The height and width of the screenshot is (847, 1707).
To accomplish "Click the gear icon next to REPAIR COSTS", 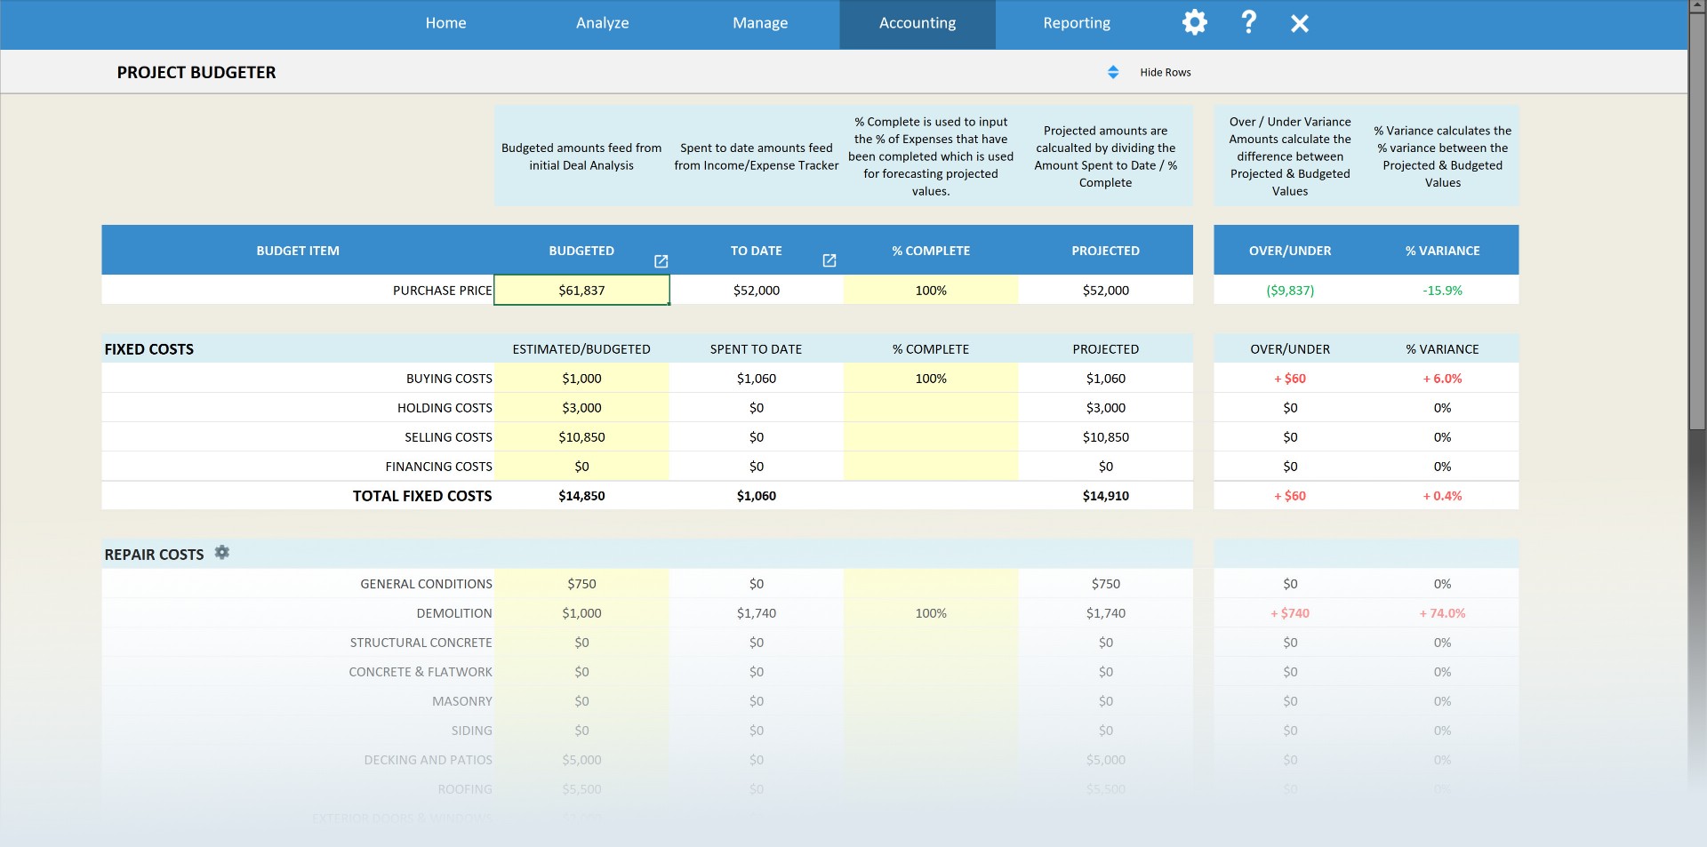I will 222,553.
